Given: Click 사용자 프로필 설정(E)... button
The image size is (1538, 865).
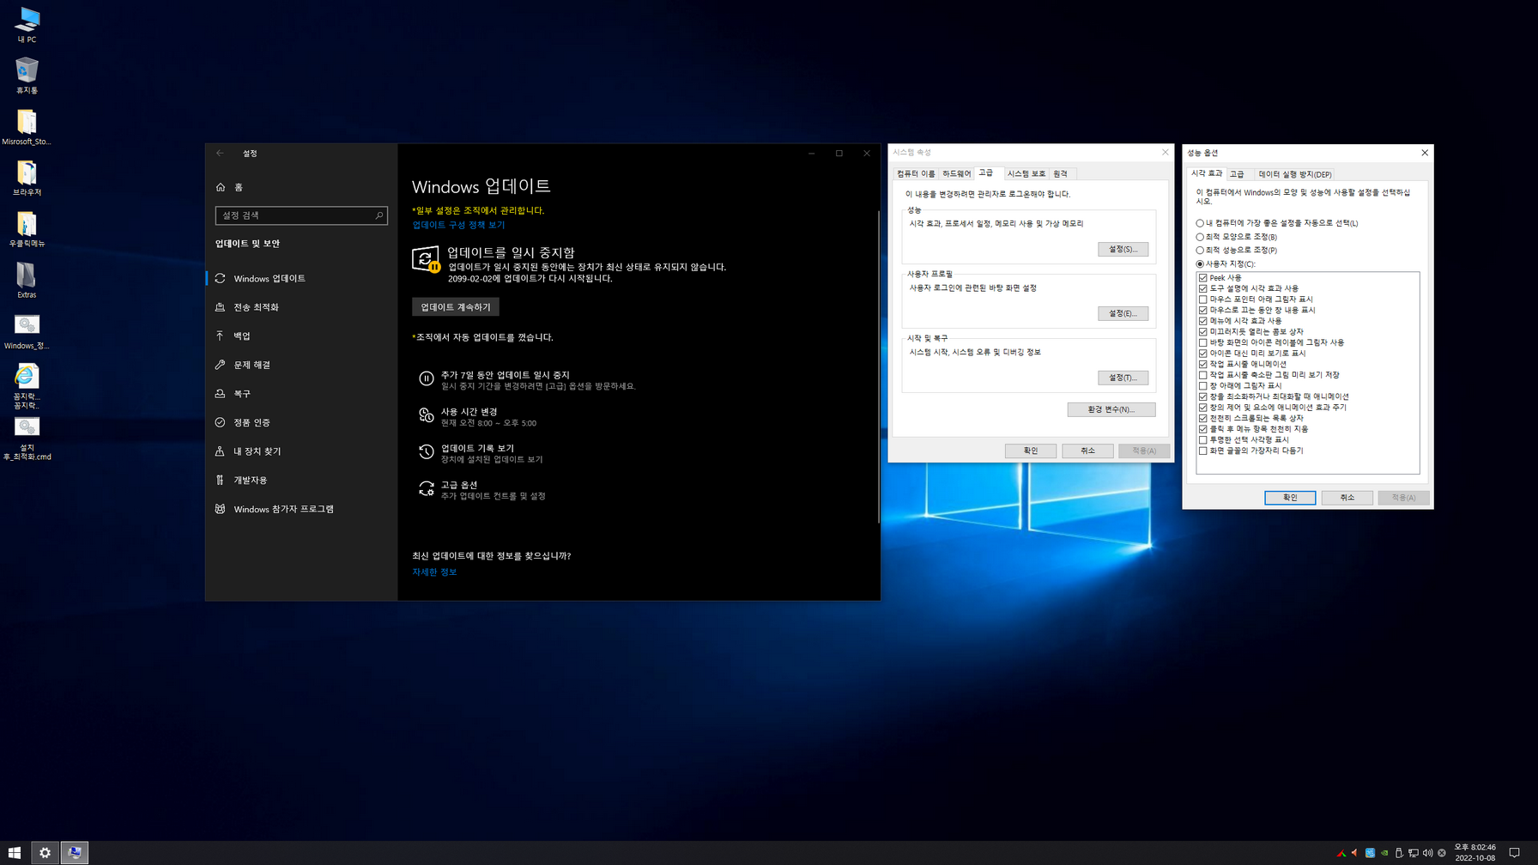Looking at the screenshot, I should [x=1123, y=313].
